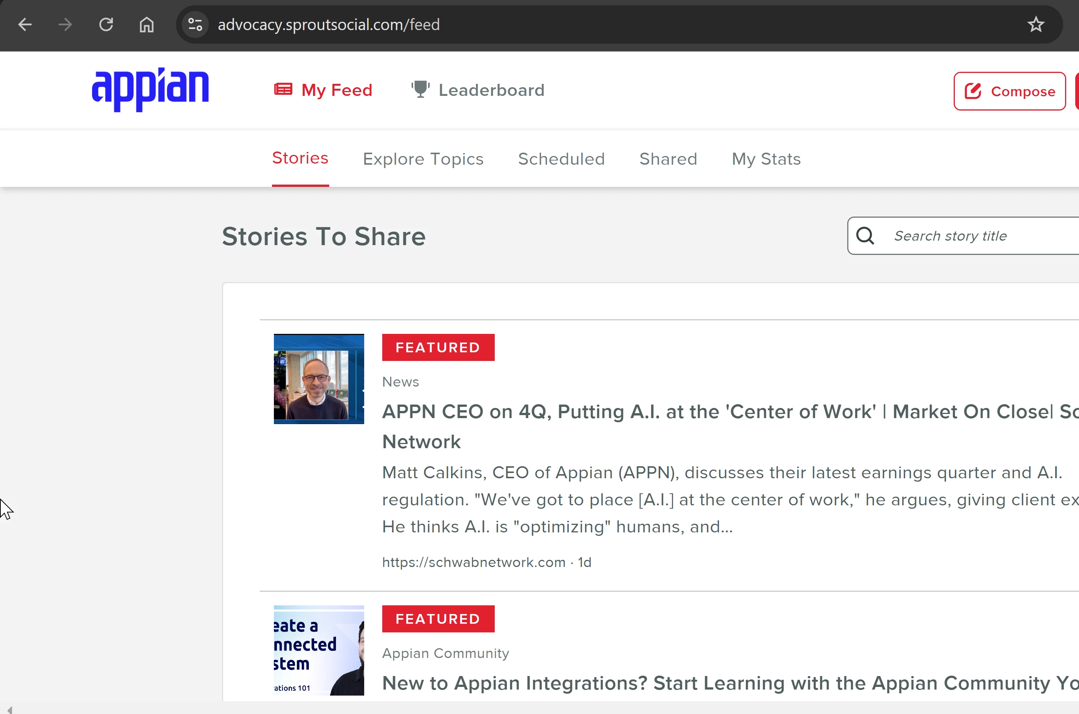This screenshot has width=1079, height=714.
Task: Open the browser home page icon
Action: 147,24
